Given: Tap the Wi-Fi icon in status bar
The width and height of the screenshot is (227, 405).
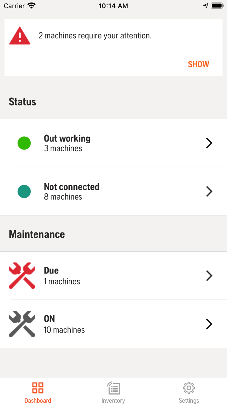Looking at the screenshot, I should (x=31, y=6).
